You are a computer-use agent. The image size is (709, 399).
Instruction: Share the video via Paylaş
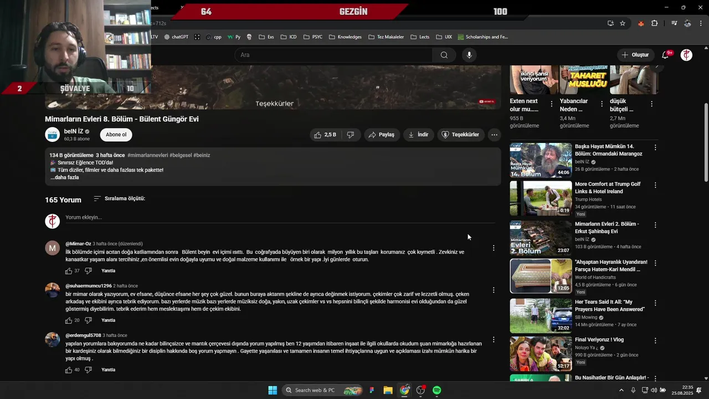382,135
